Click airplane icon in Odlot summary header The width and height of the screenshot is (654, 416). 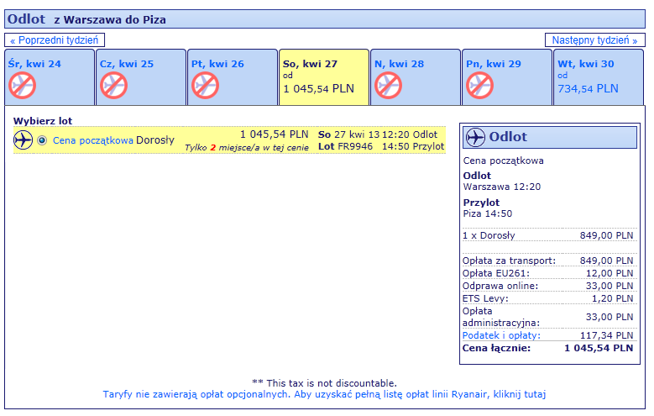(x=475, y=137)
